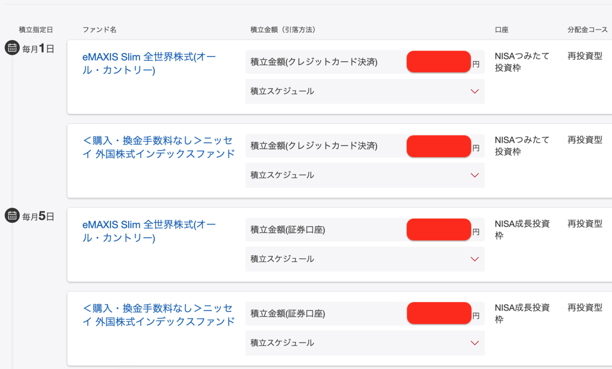Click red chevron for eMAXIS Slim 毎月1日 schedule

click(475, 91)
